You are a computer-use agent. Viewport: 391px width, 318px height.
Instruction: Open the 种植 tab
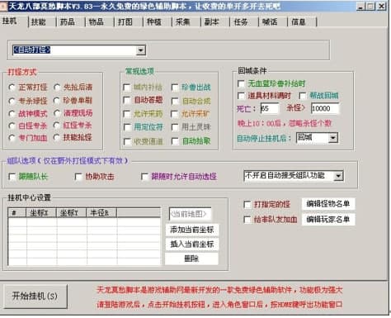tap(154, 21)
